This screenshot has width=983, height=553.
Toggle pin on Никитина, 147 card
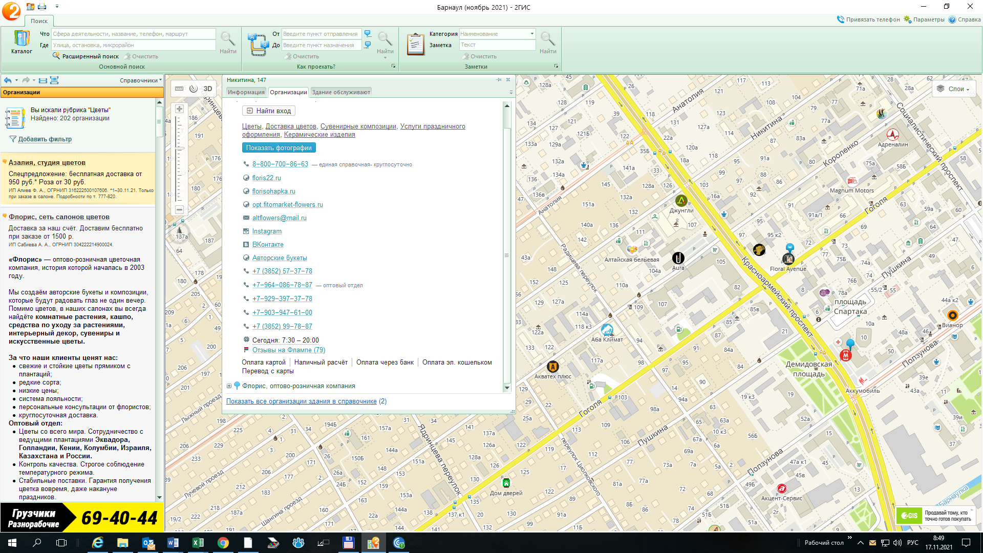pyautogui.click(x=499, y=80)
